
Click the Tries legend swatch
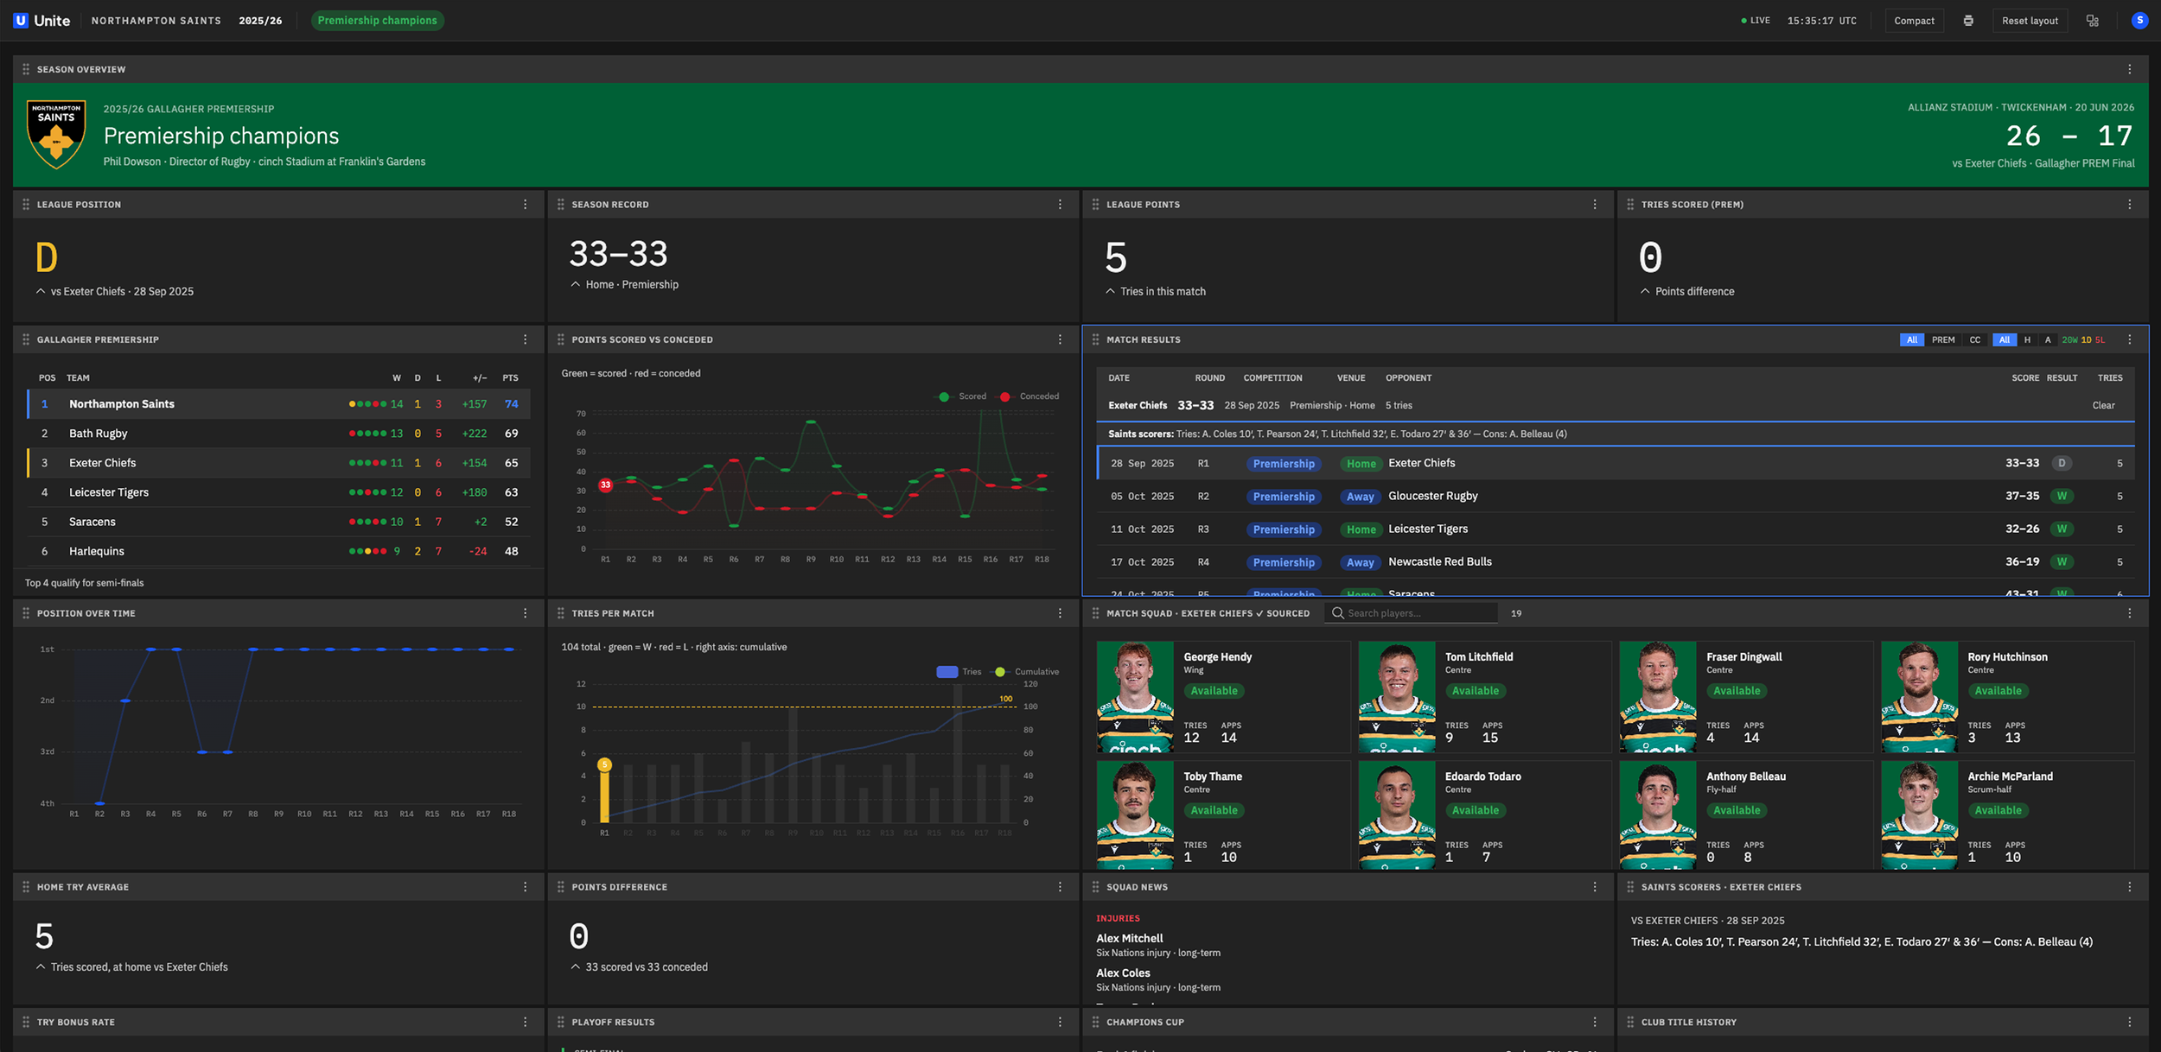click(947, 672)
